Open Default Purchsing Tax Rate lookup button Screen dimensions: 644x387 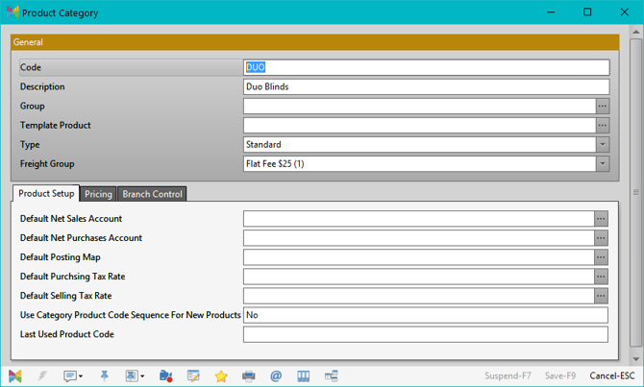click(x=601, y=277)
